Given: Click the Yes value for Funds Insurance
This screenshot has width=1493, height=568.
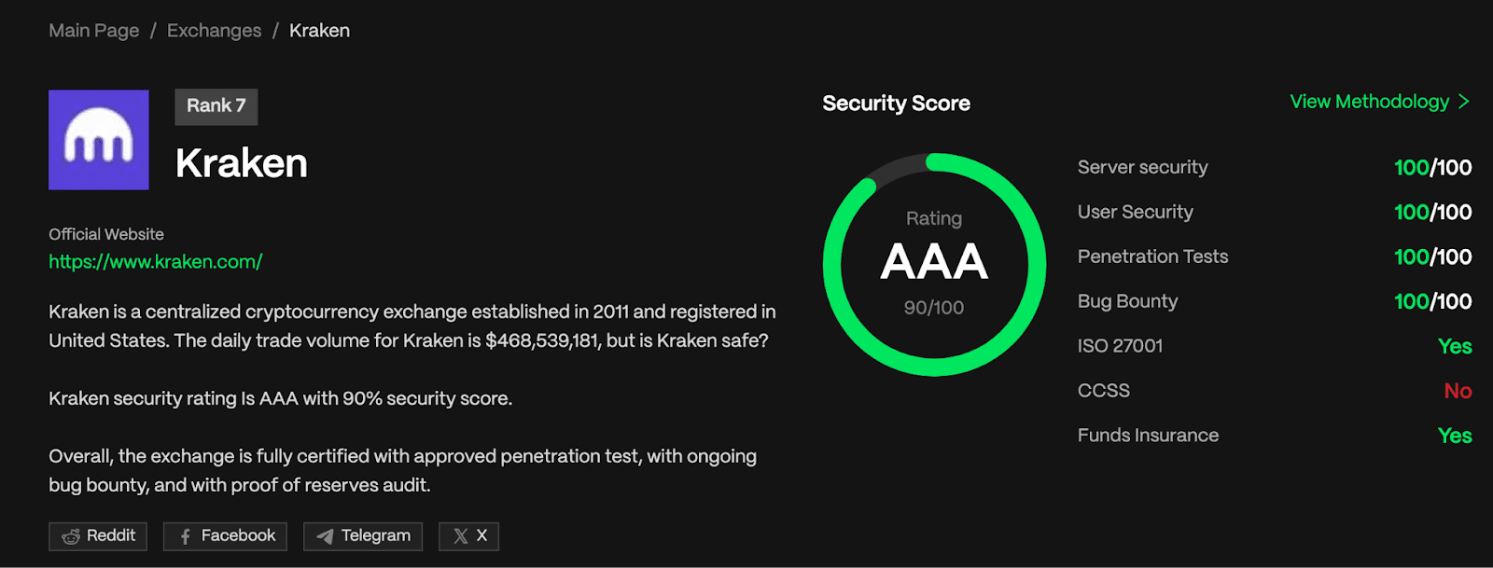Looking at the screenshot, I should pyautogui.click(x=1455, y=436).
